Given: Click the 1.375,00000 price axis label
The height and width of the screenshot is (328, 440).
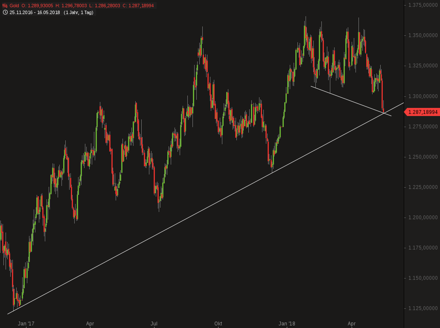Looking at the screenshot, I should click(423, 5).
